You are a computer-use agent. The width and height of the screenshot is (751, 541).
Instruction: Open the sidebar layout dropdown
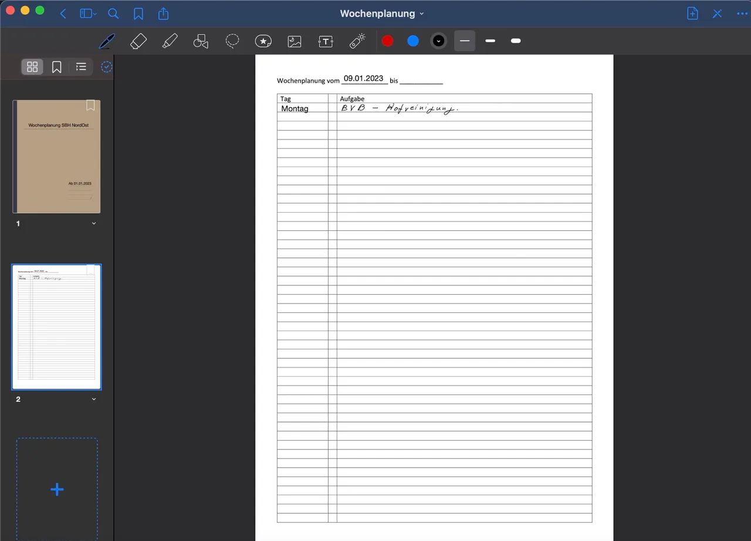point(89,13)
